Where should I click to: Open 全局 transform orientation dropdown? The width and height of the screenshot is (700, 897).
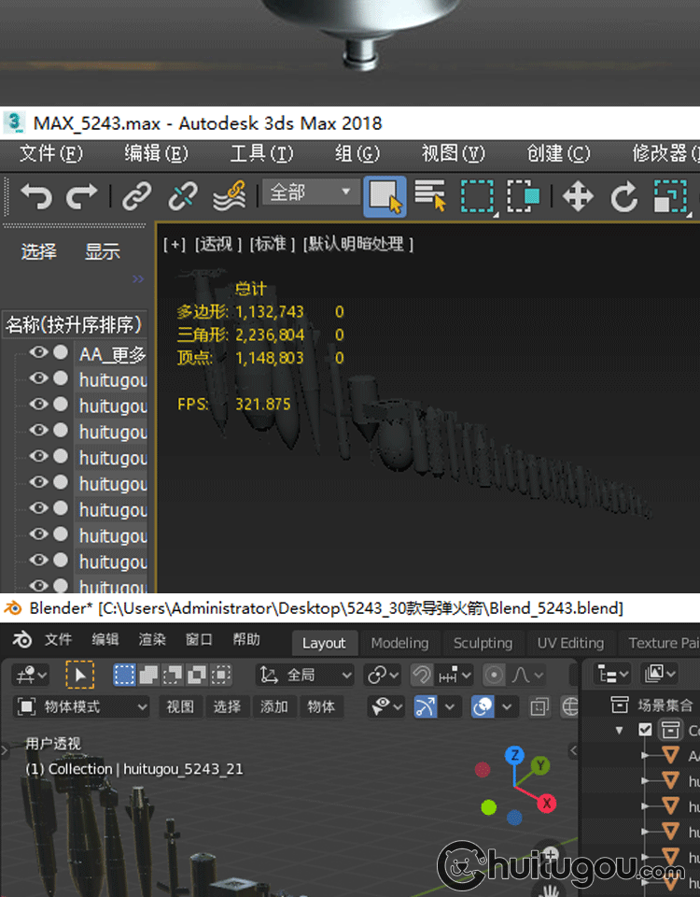[305, 675]
